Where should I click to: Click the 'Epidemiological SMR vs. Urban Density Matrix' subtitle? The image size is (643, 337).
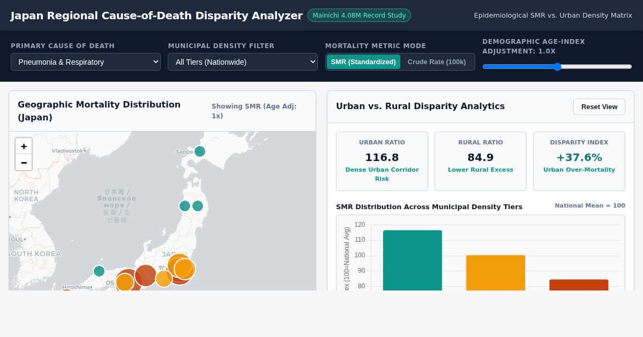tap(553, 15)
